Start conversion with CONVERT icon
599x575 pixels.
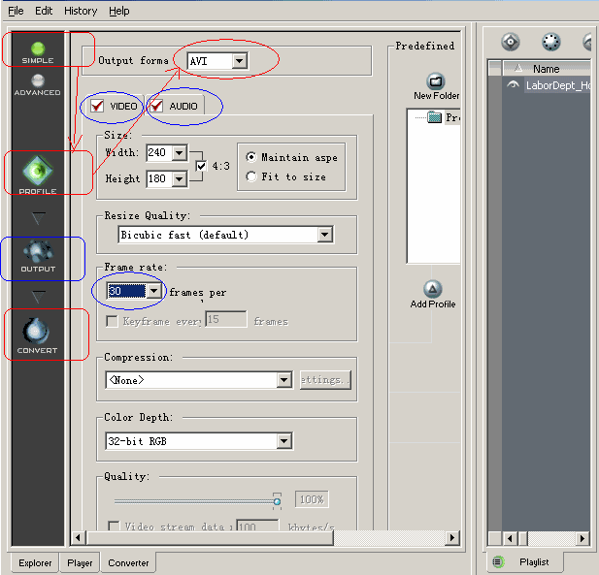(x=37, y=335)
